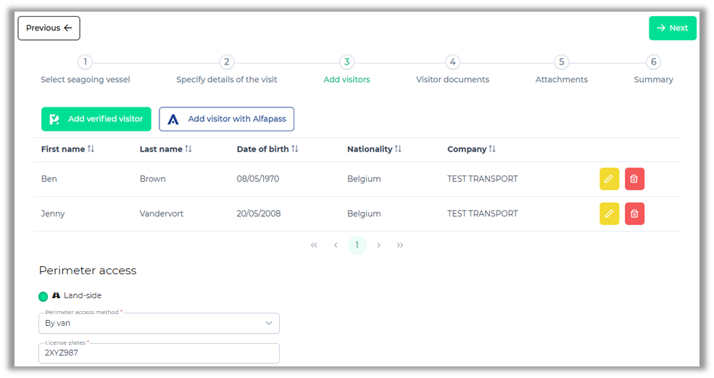The width and height of the screenshot is (714, 378).
Task: Select the Land-side radio option
Action: tap(43, 296)
